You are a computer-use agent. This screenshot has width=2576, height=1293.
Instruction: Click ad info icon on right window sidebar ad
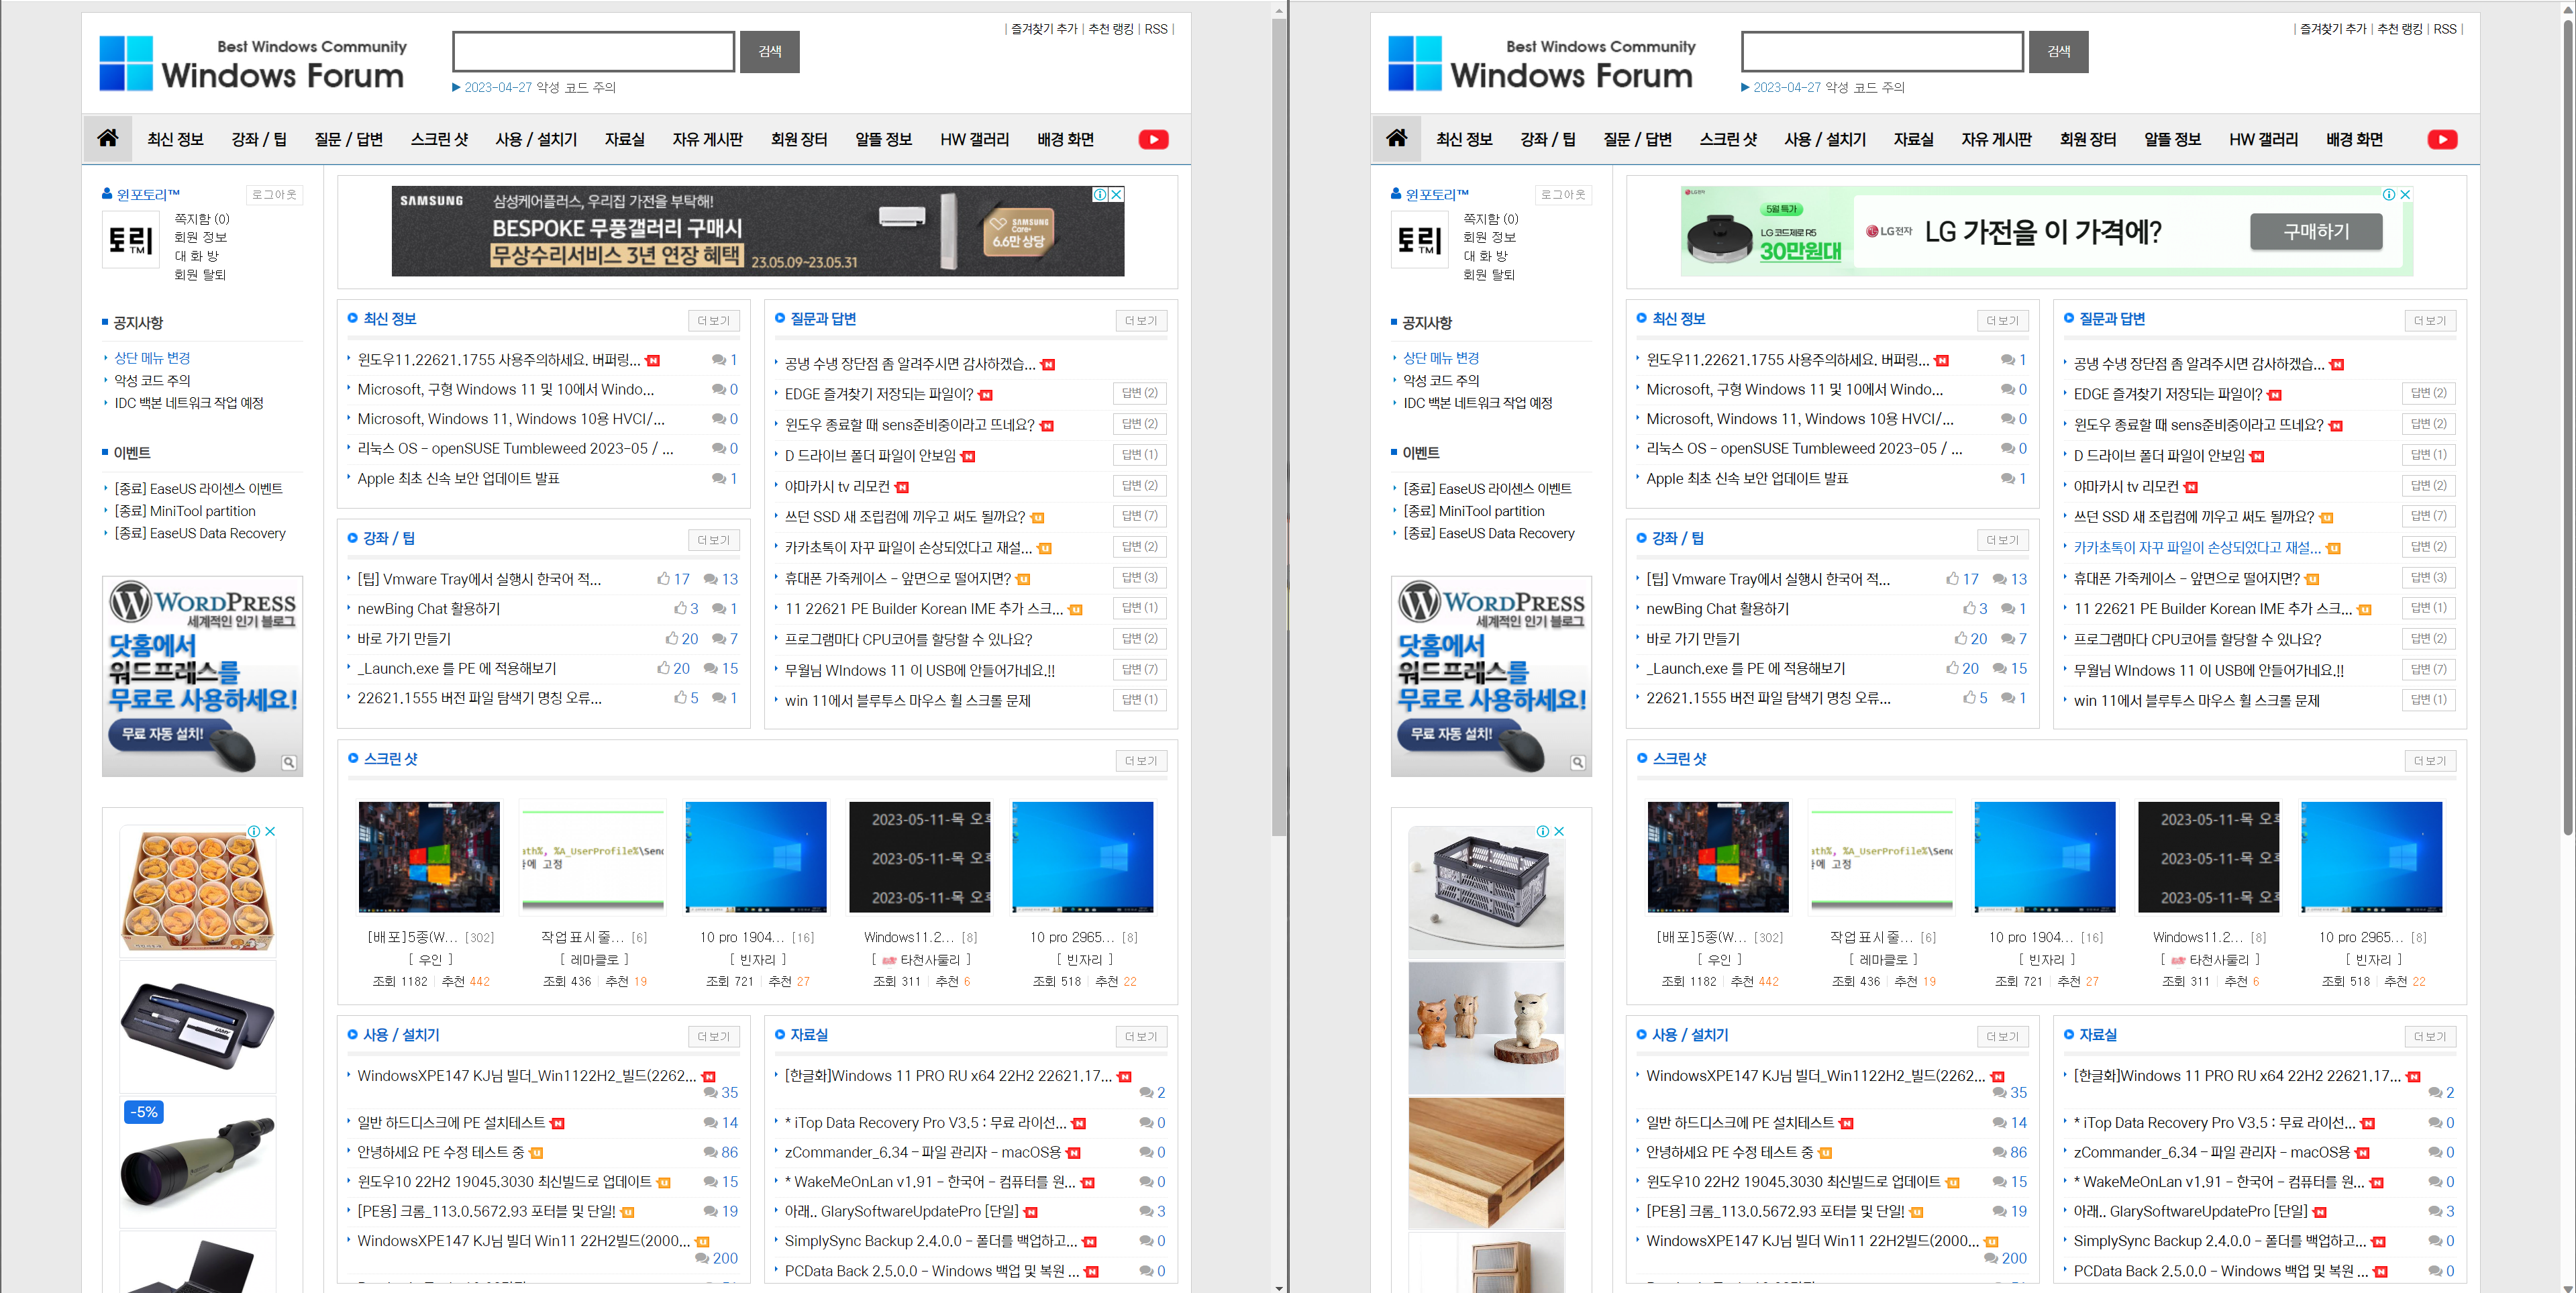tap(1543, 832)
